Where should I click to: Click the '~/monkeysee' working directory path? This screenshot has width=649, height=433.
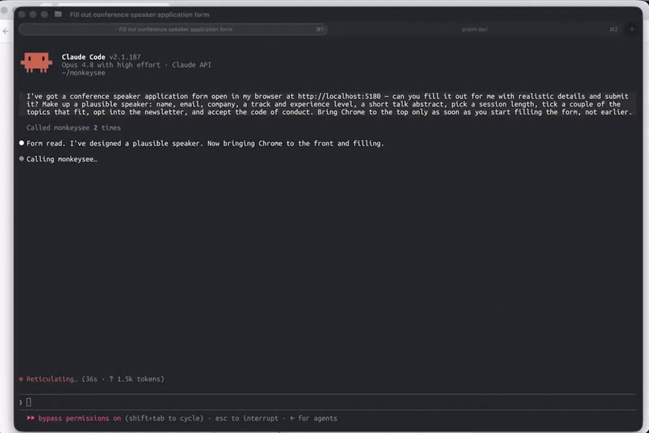[83, 73]
